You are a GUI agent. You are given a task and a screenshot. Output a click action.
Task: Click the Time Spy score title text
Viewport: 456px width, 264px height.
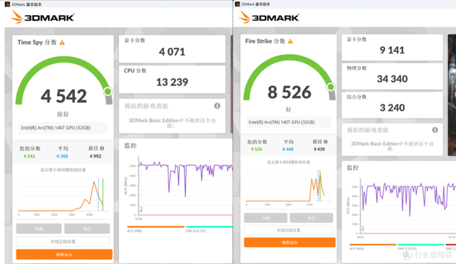pos(37,43)
